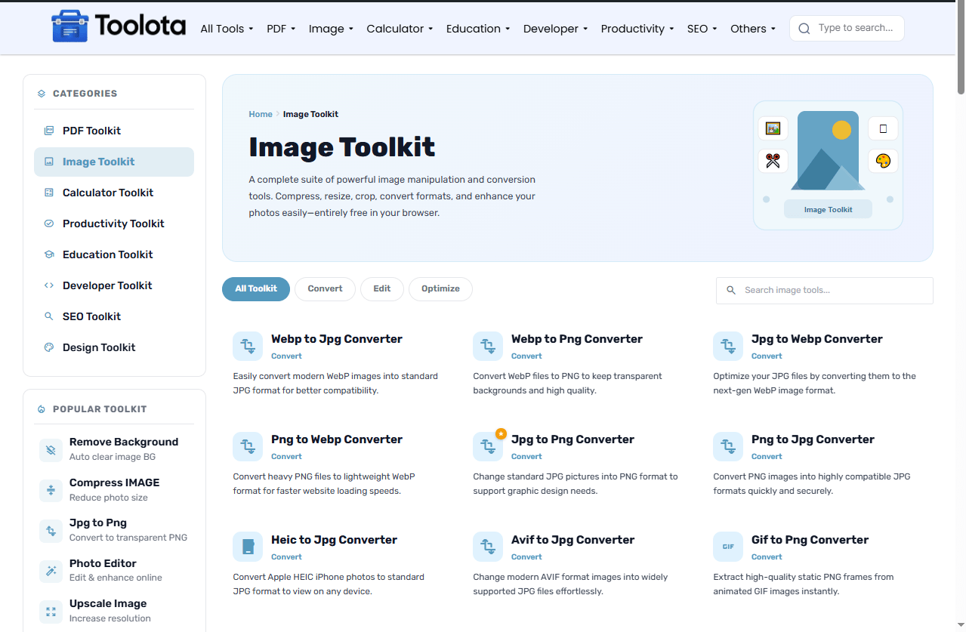The width and height of the screenshot is (966, 632).
Task: Open the Remove Background popular tool
Action: (114, 449)
